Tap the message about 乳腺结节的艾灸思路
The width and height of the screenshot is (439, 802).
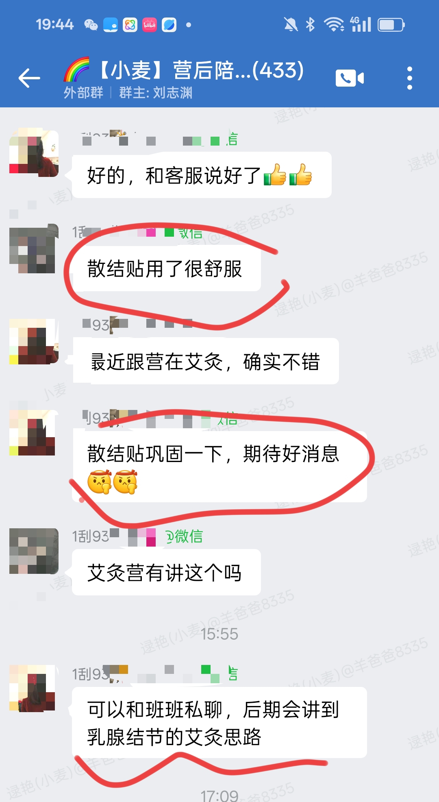[x=219, y=722]
